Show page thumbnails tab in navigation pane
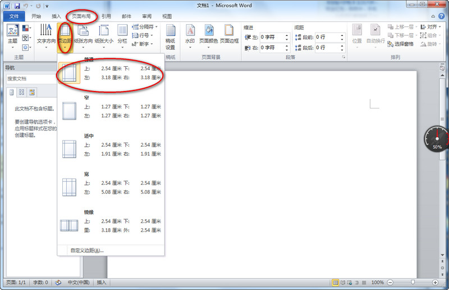This screenshot has height=290, width=449. (x=21, y=92)
